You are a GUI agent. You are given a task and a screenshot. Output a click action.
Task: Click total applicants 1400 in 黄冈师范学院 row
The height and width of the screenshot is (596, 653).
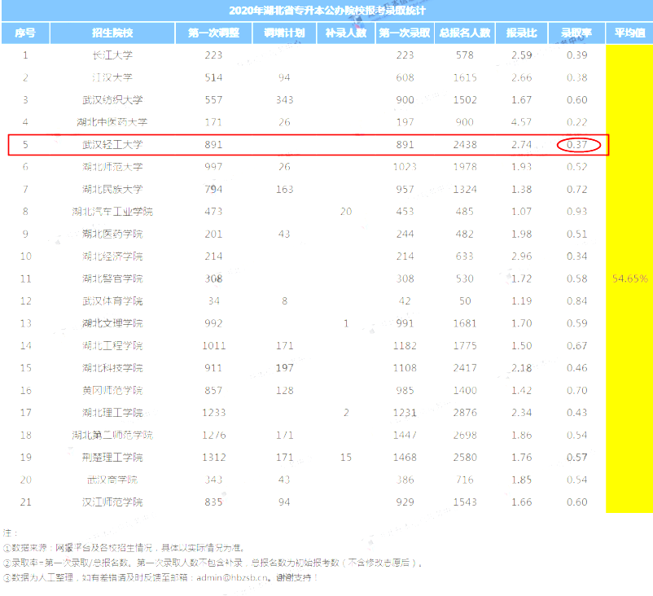coord(465,390)
